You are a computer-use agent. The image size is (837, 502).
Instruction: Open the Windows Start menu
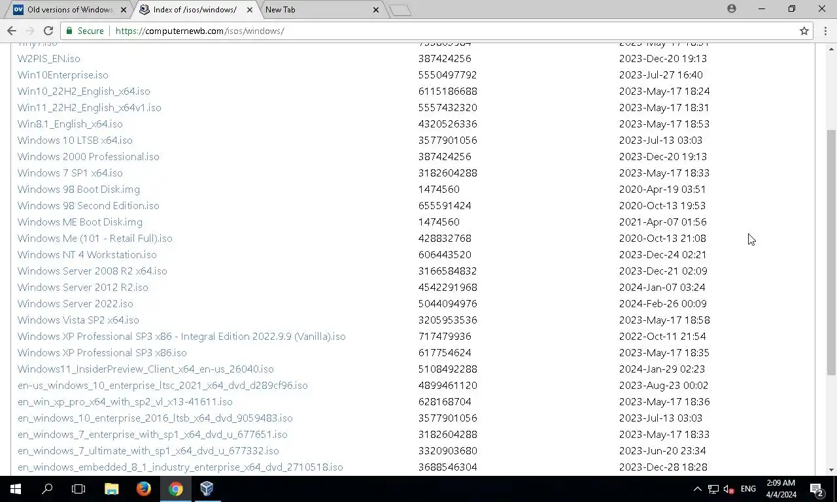pos(16,488)
